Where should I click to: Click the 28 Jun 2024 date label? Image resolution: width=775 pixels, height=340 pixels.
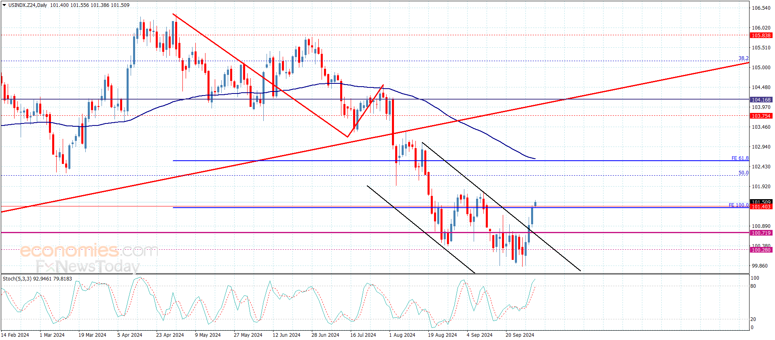[x=325, y=335]
